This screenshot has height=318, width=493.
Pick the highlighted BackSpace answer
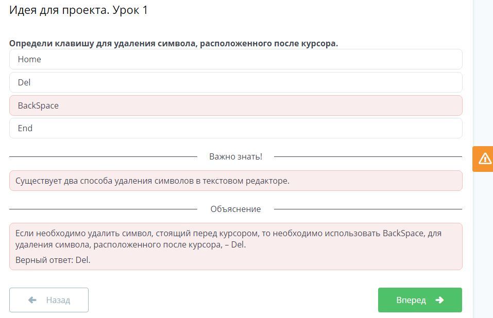coord(235,105)
